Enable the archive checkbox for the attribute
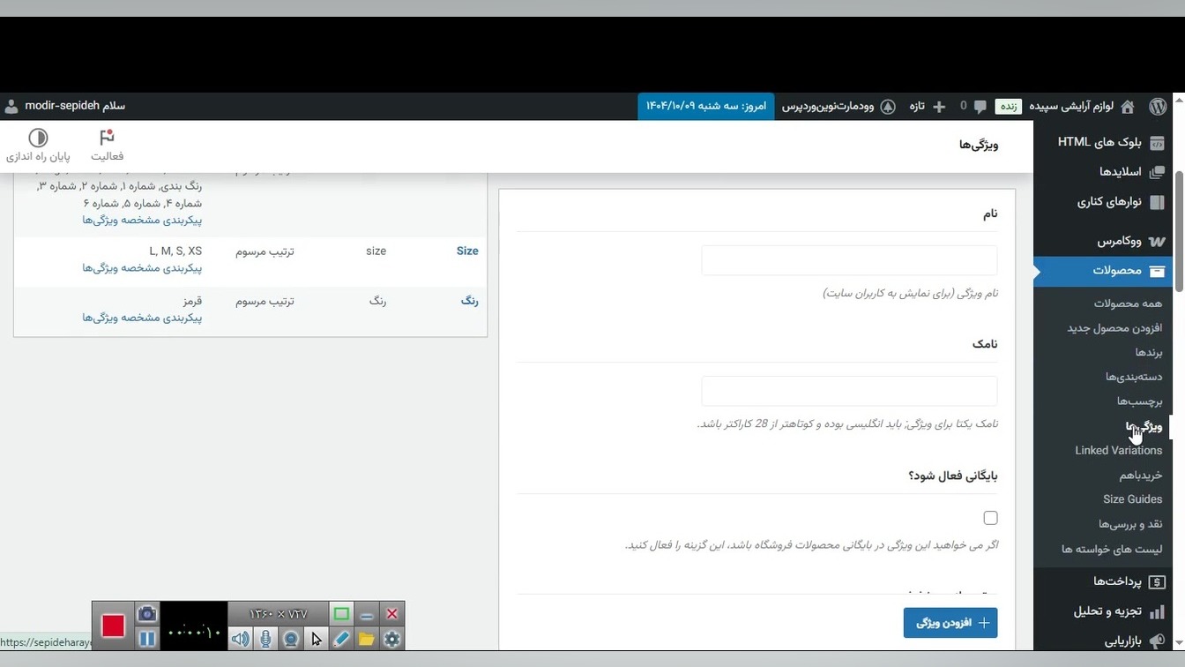 coord(990,518)
